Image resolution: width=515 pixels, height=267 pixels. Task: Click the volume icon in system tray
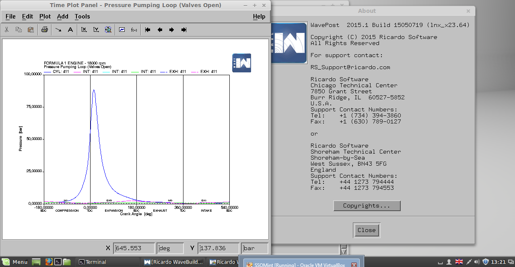(477, 262)
